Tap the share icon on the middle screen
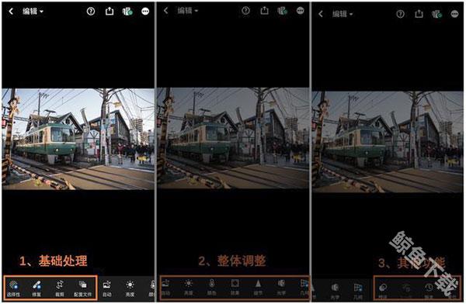This screenshot has height=304, width=466. pos(264,11)
